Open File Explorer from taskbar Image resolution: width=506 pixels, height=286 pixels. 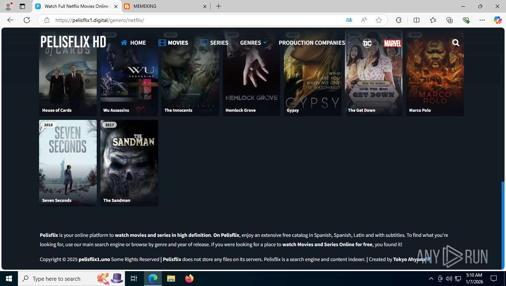[171, 279]
